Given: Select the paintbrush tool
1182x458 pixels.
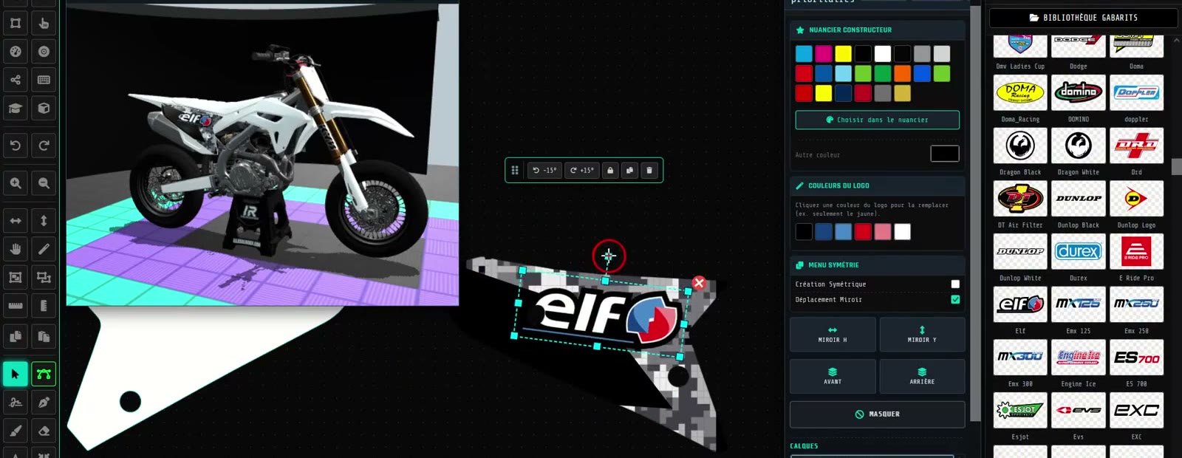Looking at the screenshot, I should 16,431.
